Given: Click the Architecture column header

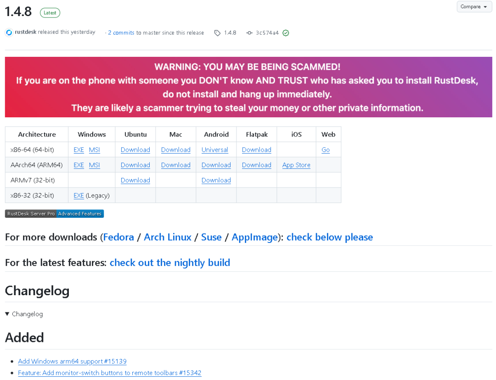Looking at the screenshot, I should [x=37, y=134].
